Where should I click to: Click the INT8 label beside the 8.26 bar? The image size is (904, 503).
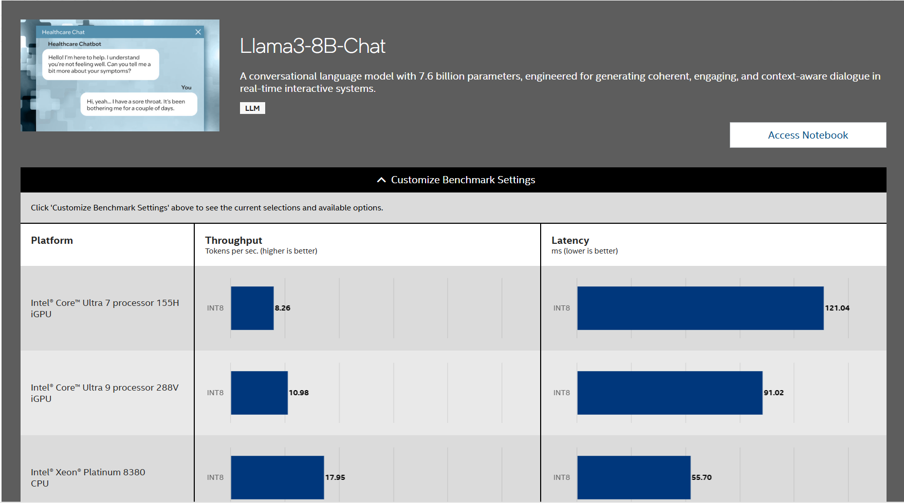215,308
